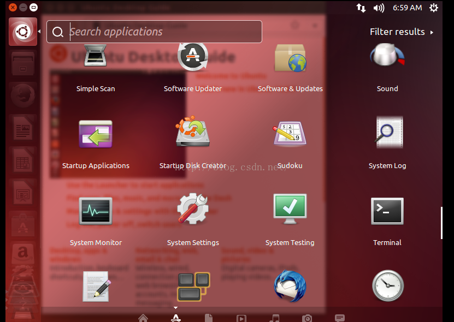Open LibreOffice Calc in the launcher

pos(23,160)
